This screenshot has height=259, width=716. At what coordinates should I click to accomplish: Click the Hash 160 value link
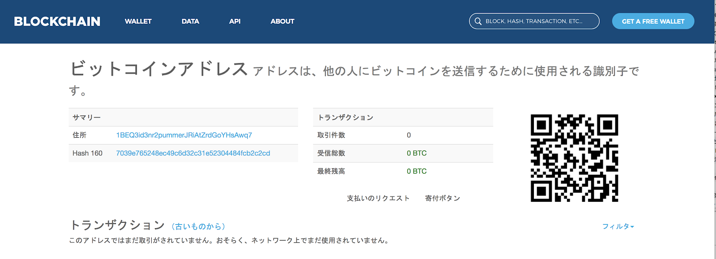click(x=193, y=153)
